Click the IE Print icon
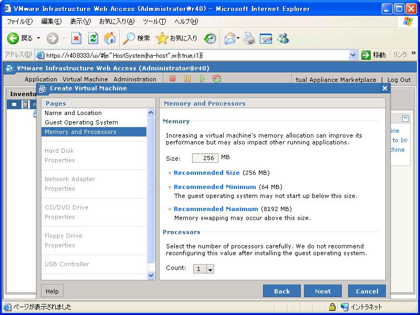This screenshot has width=420, height=315. [249, 38]
